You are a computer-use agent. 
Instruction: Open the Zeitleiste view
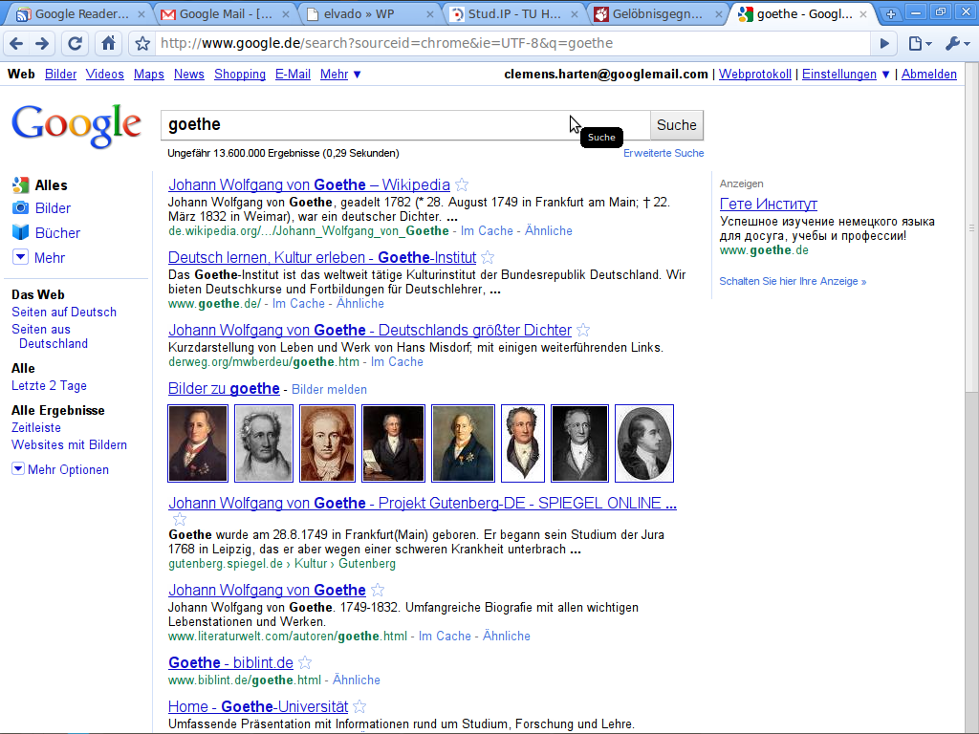pyautogui.click(x=36, y=427)
